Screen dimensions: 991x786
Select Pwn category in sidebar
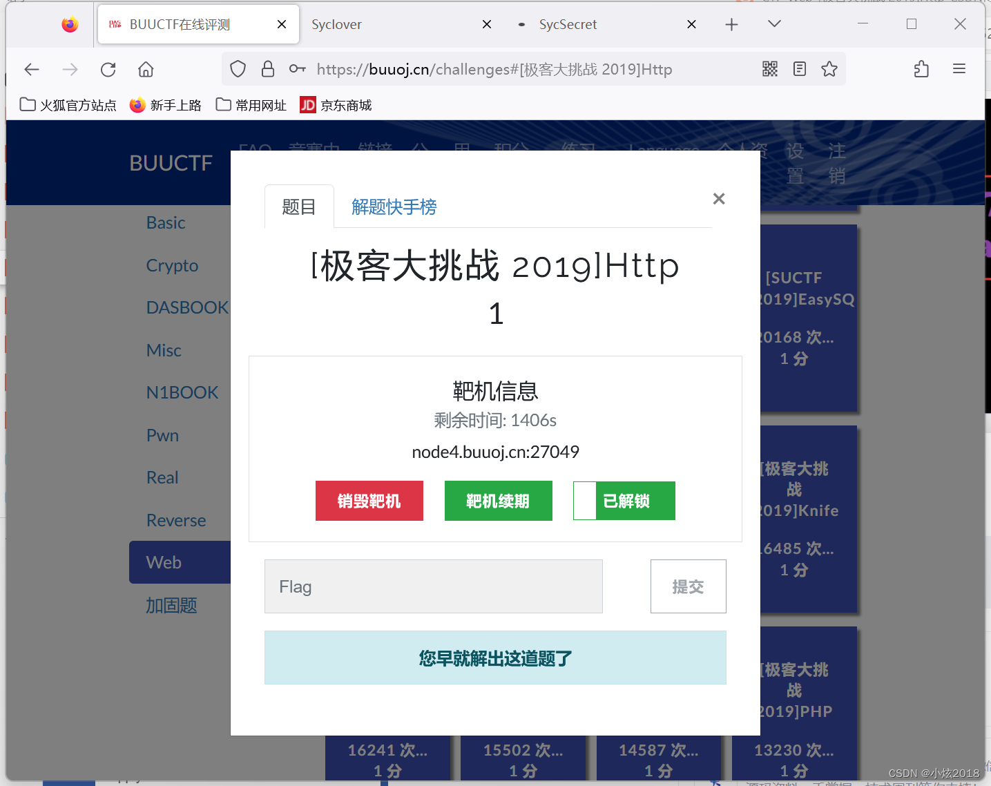(162, 435)
